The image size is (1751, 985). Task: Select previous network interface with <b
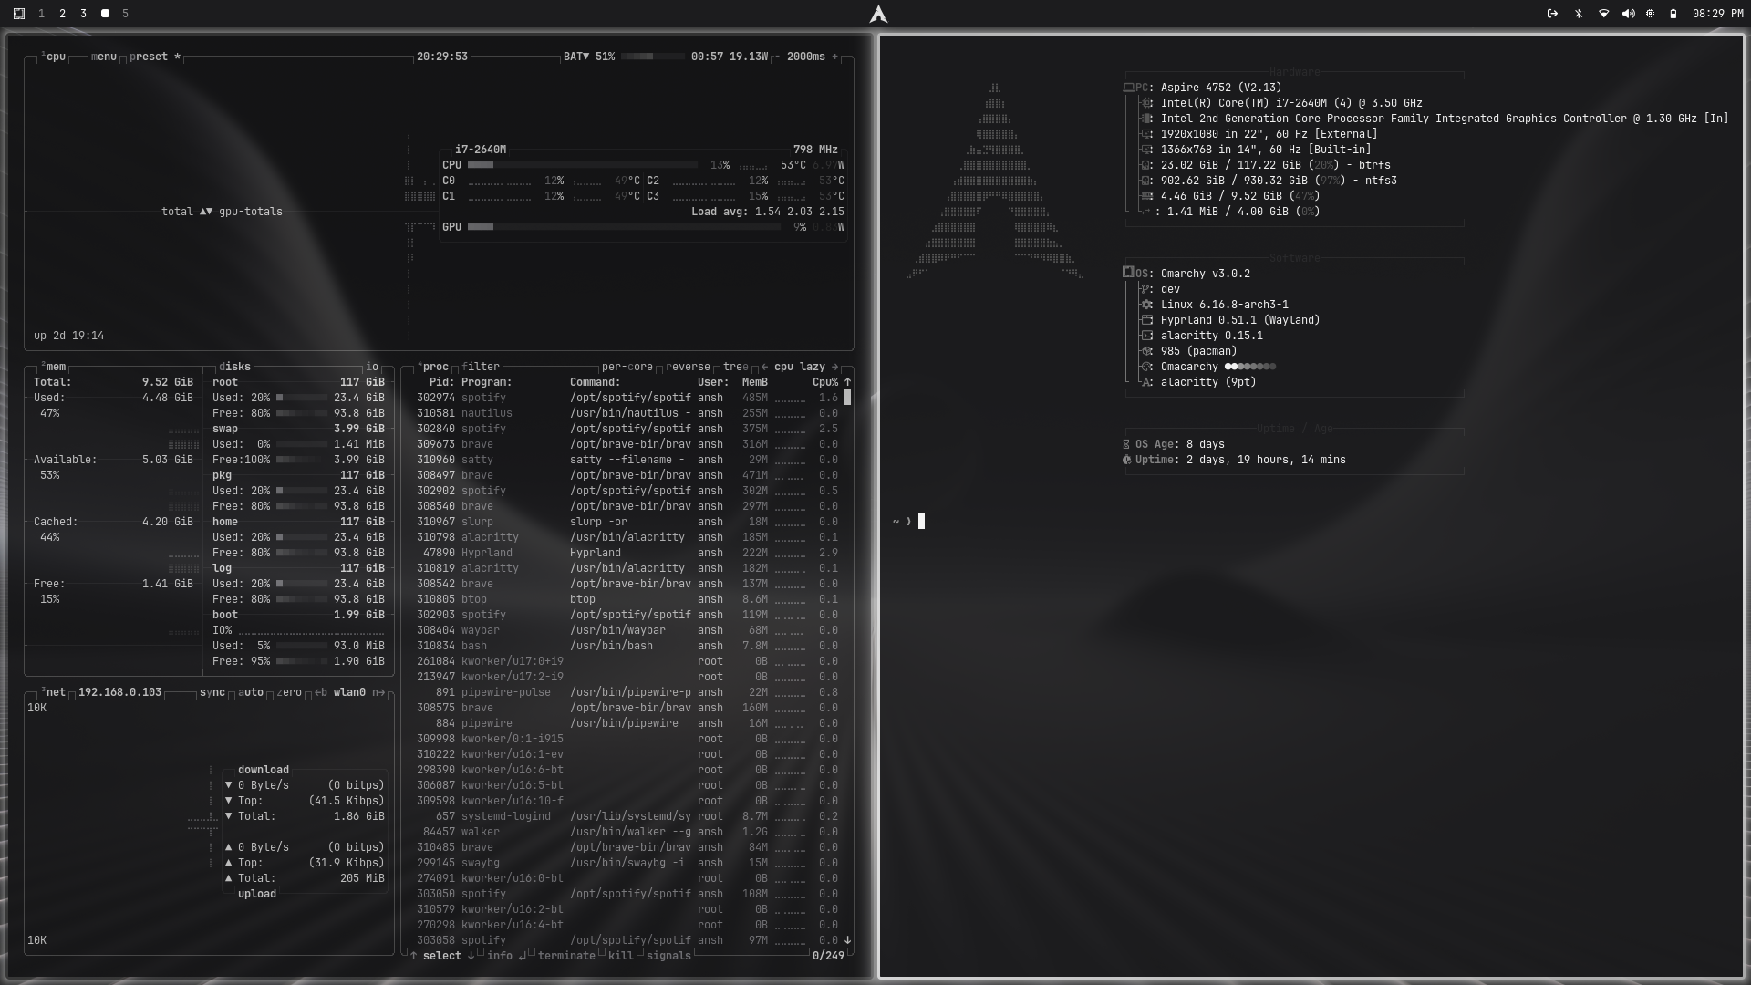(x=321, y=692)
